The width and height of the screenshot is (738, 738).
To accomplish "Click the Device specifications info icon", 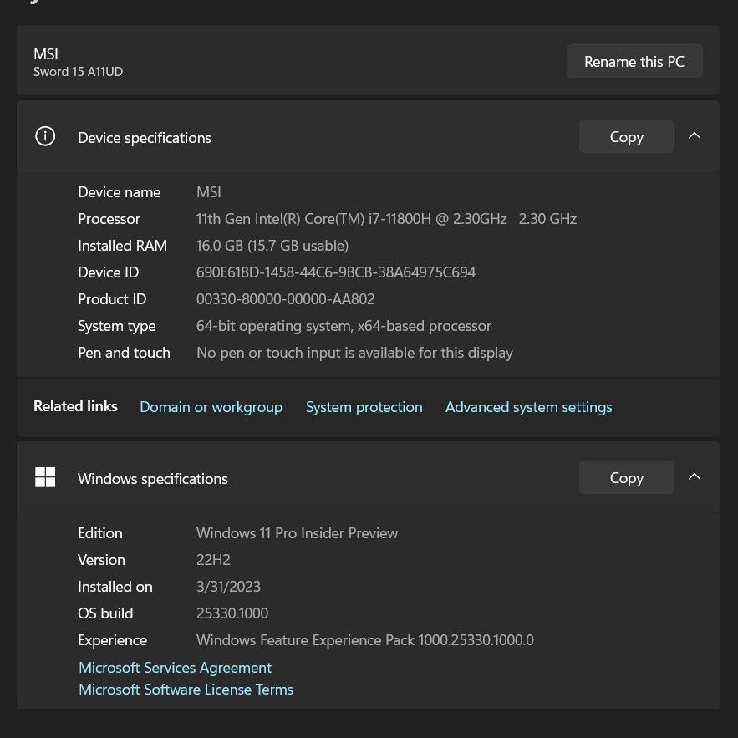I will [45, 136].
